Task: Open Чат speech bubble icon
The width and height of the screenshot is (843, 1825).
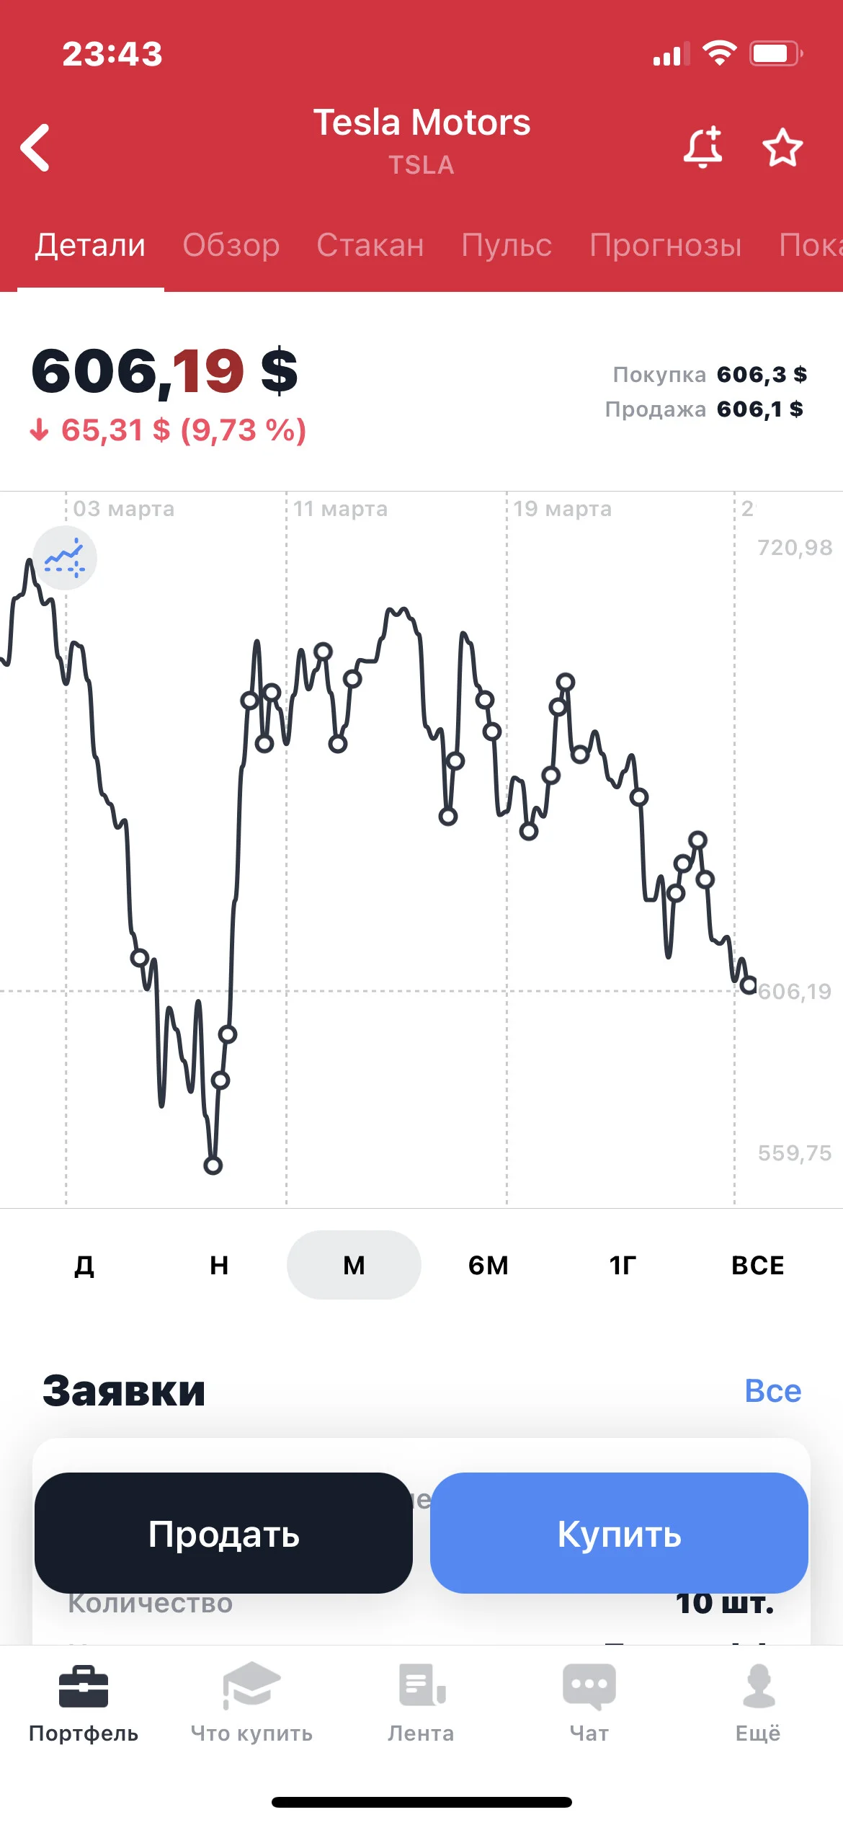Action: 589,1687
